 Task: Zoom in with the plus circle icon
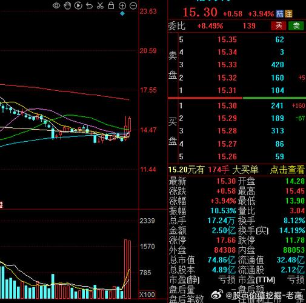[122, 6]
